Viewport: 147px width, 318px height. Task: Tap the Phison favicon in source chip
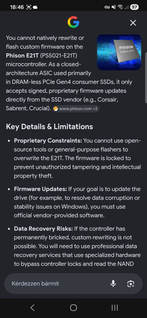[x=56, y=109]
